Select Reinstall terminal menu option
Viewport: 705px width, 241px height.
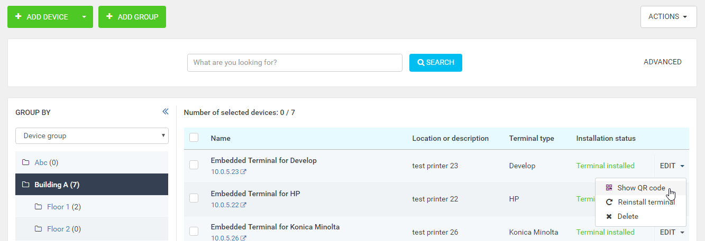646,202
